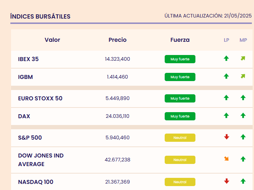Click DAX medium-term green up arrow

tap(243, 115)
